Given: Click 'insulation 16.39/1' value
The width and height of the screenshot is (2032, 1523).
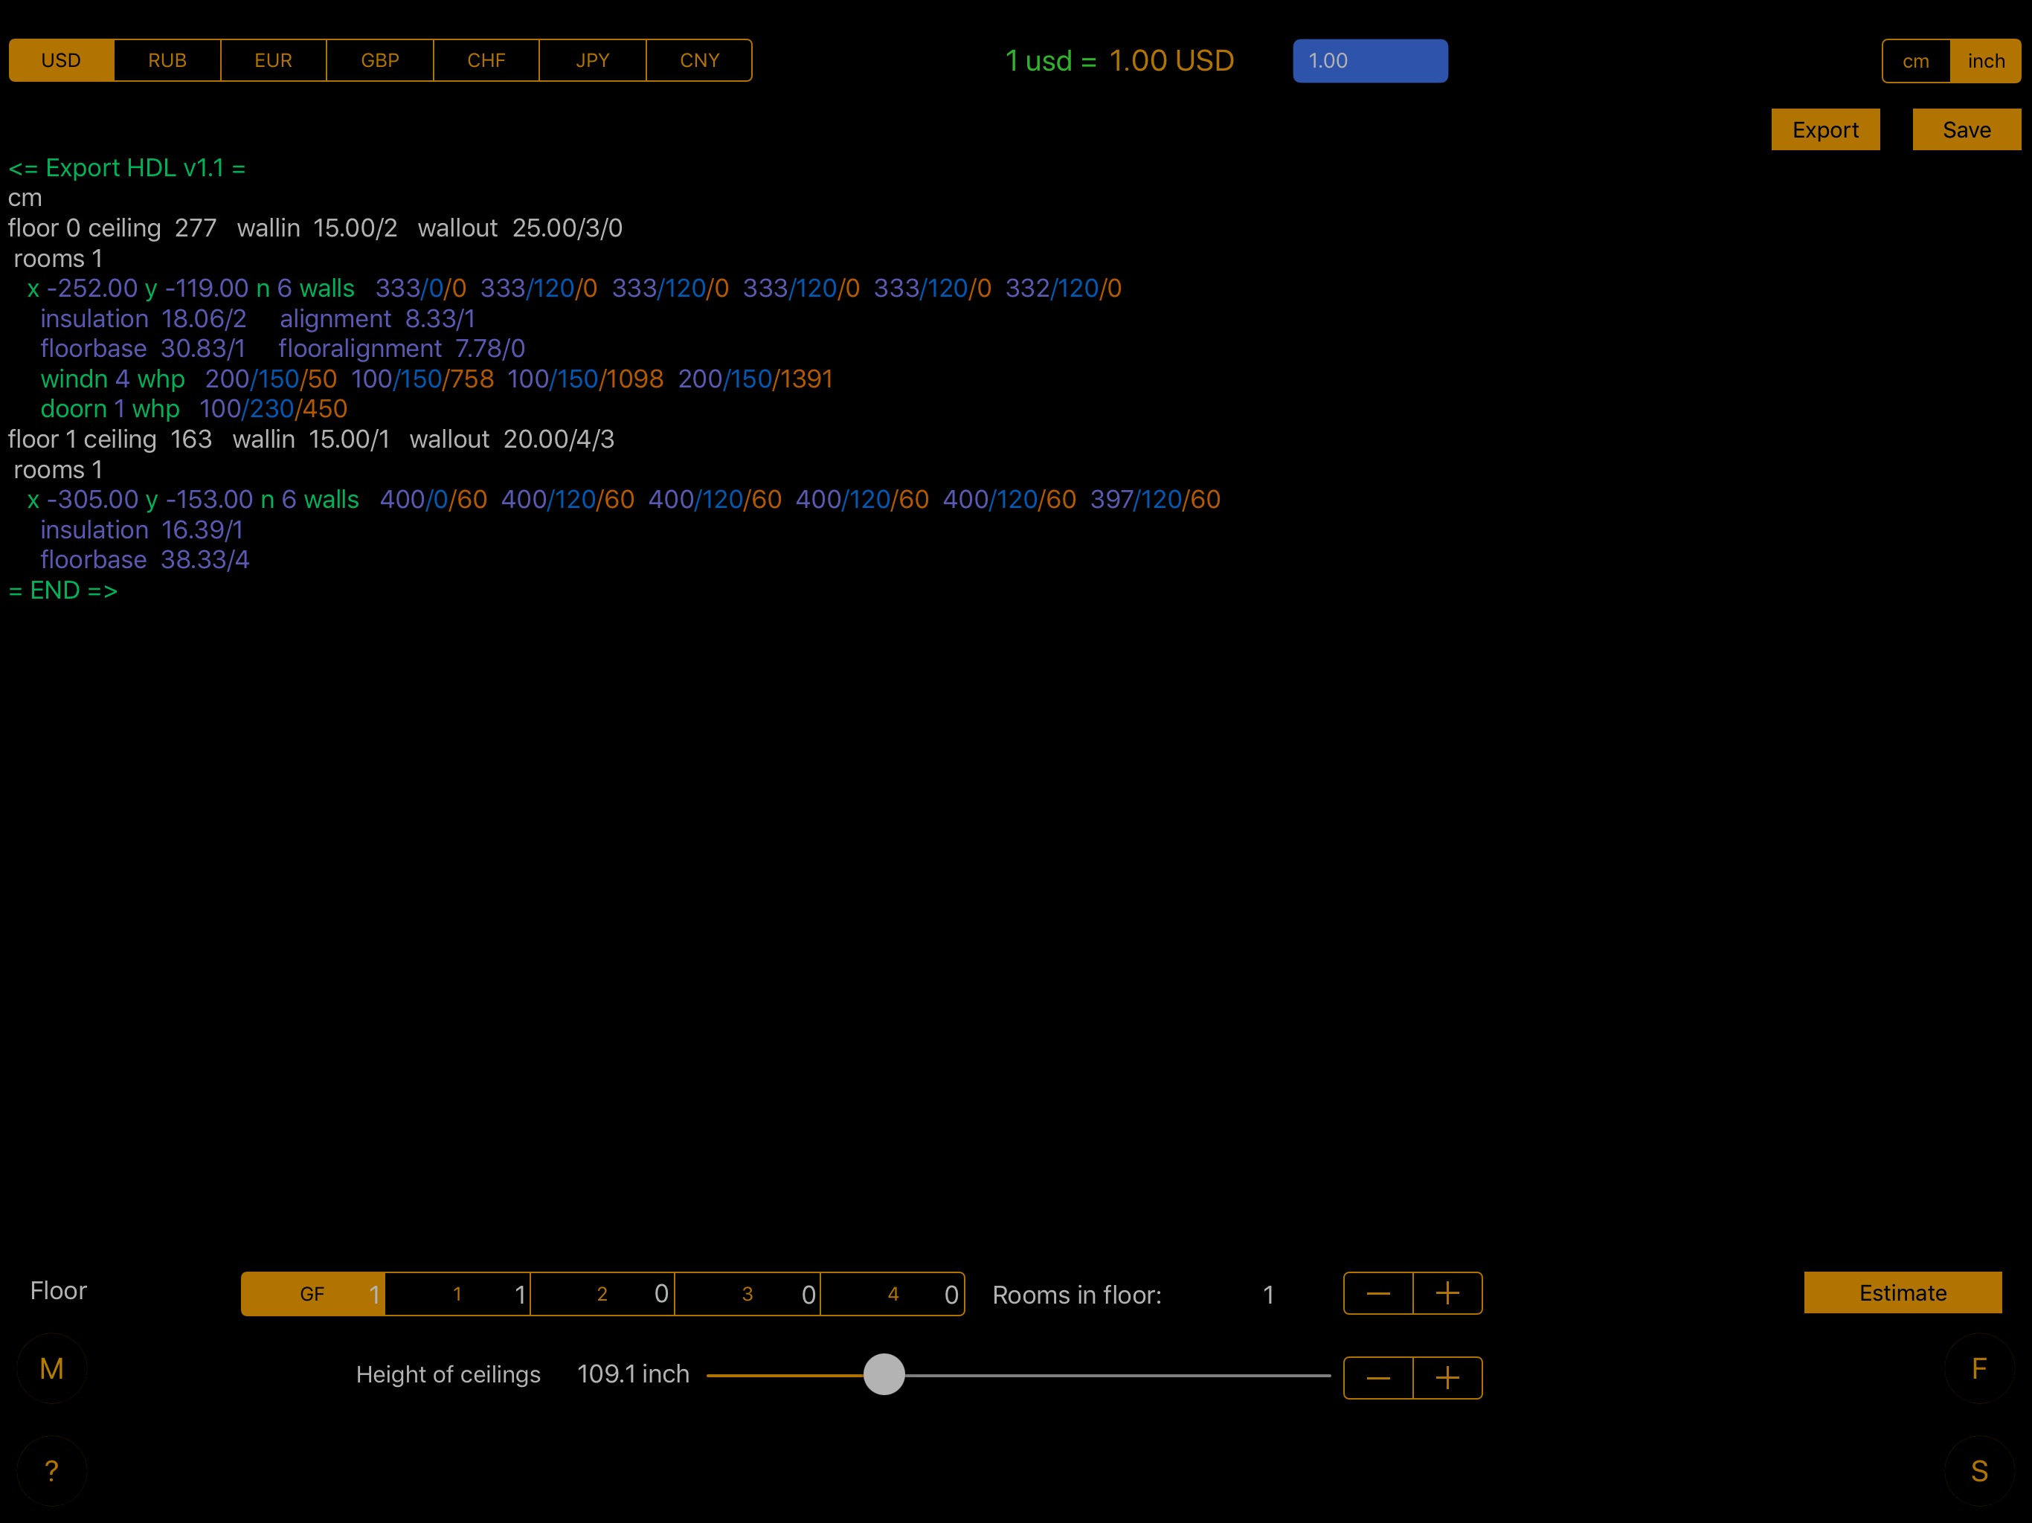Looking at the screenshot, I should coord(141,530).
